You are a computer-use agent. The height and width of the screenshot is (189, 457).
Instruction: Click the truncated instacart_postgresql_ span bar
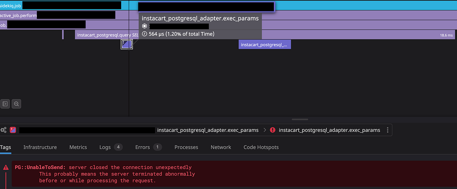click(x=265, y=44)
